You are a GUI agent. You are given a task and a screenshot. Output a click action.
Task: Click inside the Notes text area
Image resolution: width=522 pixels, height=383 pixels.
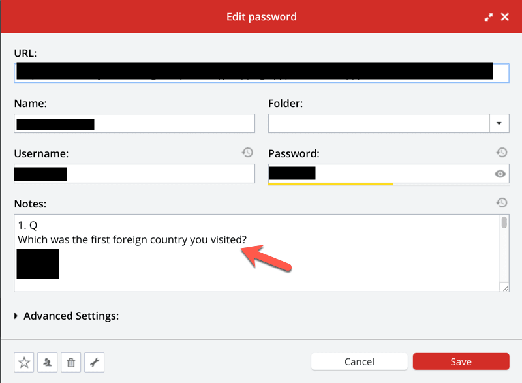point(261,268)
